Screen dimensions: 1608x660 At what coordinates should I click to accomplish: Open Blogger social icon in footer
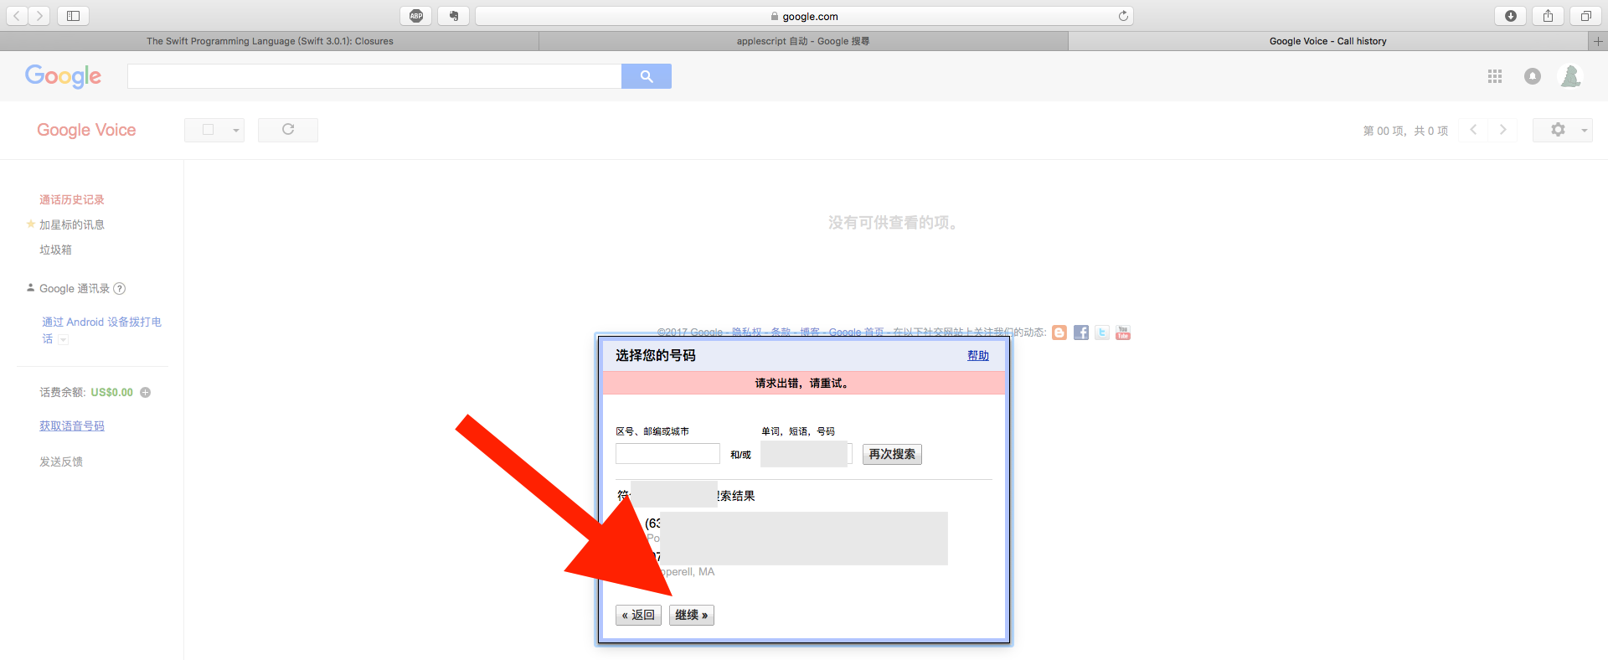pos(1059,333)
